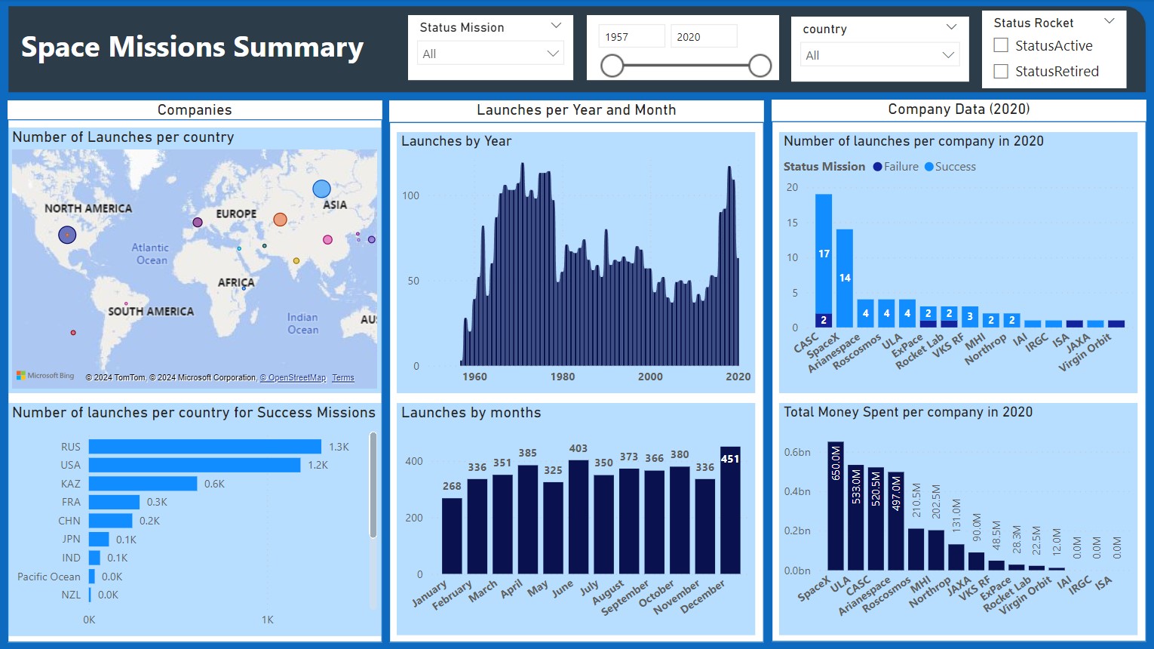The width and height of the screenshot is (1154, 649).
Task: Select the August bar showing 373
Action: coord(629,521)
